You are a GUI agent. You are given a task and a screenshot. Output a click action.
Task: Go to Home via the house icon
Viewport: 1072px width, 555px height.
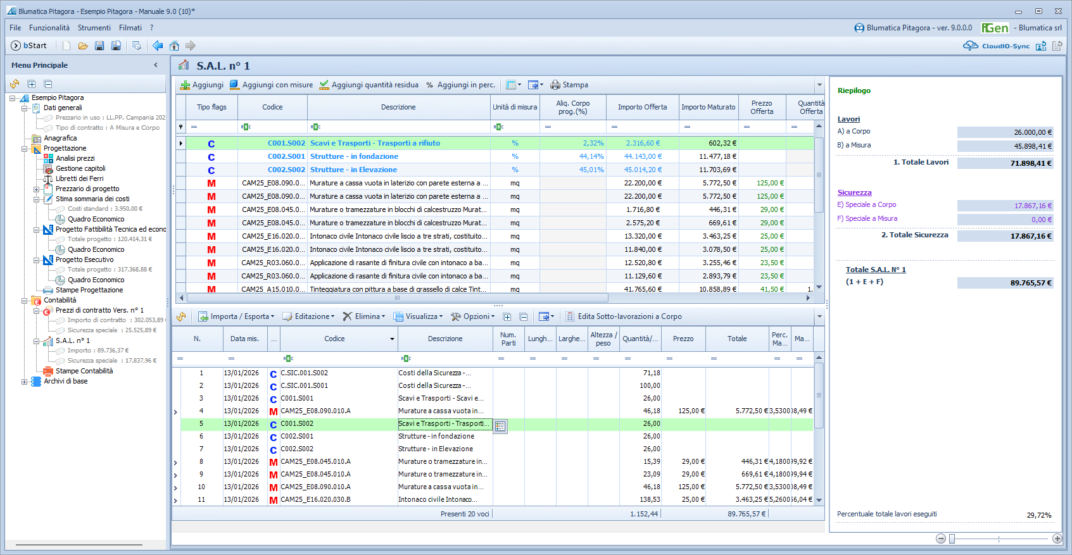pyautogui.click(x=174, y=46)
